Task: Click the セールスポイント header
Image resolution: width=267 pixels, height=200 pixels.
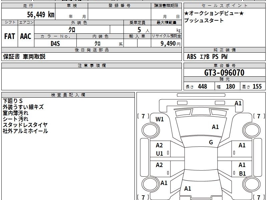Action: click(224, 6)
